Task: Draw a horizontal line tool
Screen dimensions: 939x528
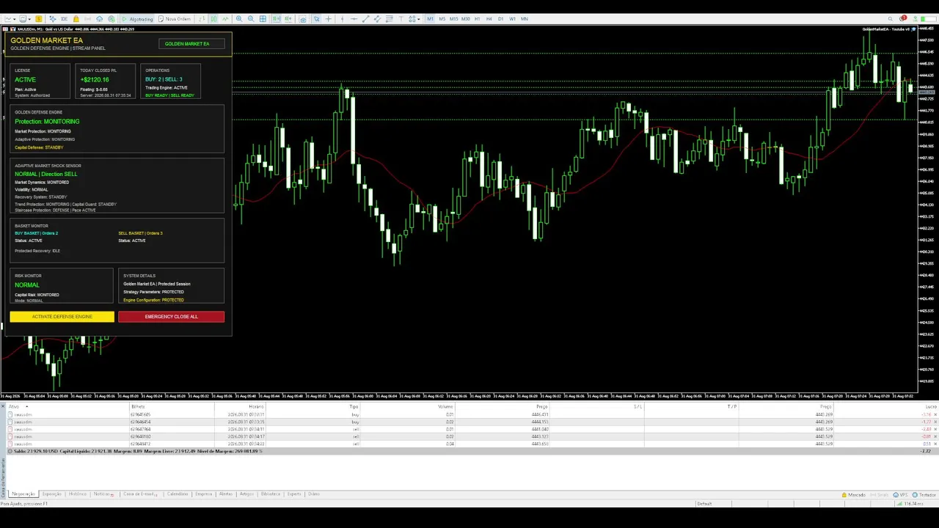Action: point(354,18)
